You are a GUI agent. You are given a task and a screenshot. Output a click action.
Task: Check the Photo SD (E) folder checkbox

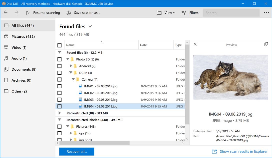point(59,59)
